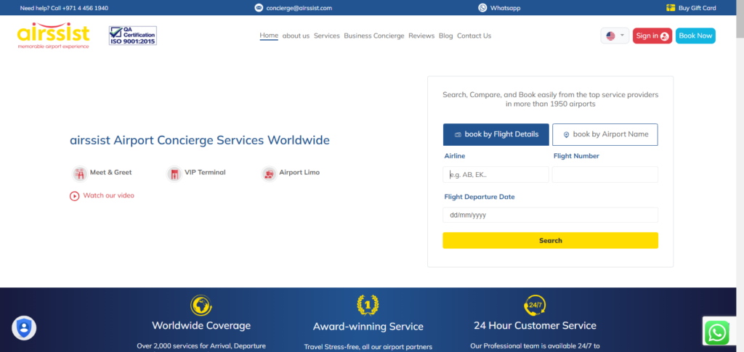Open the about us menu item
This screenshot has width=744, height=352.
(296, 36)
